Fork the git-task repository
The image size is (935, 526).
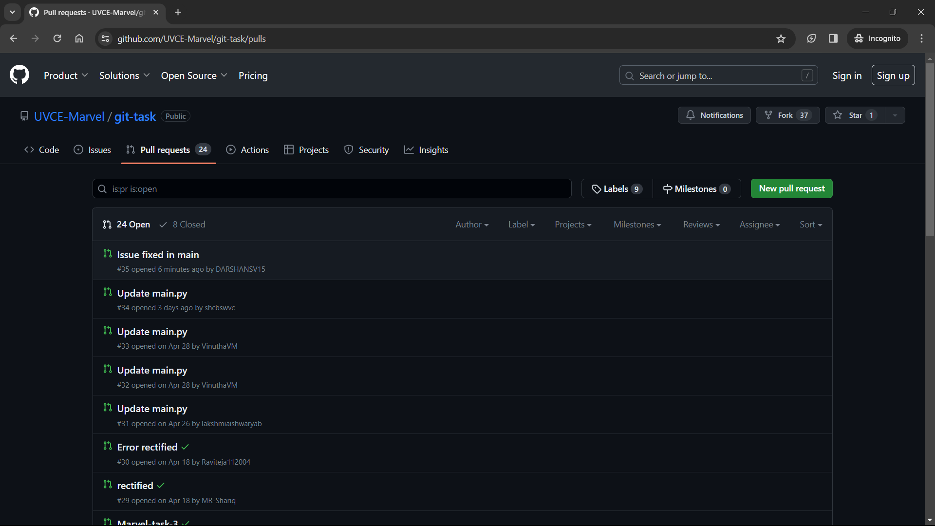[779, 115]
